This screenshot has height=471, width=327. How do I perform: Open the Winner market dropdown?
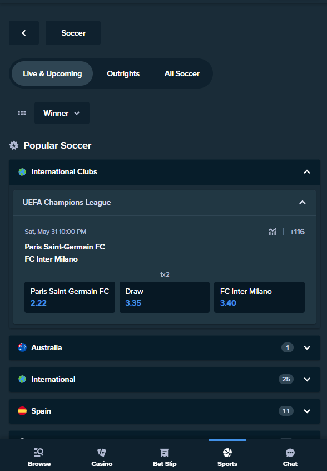pos(62,113)
